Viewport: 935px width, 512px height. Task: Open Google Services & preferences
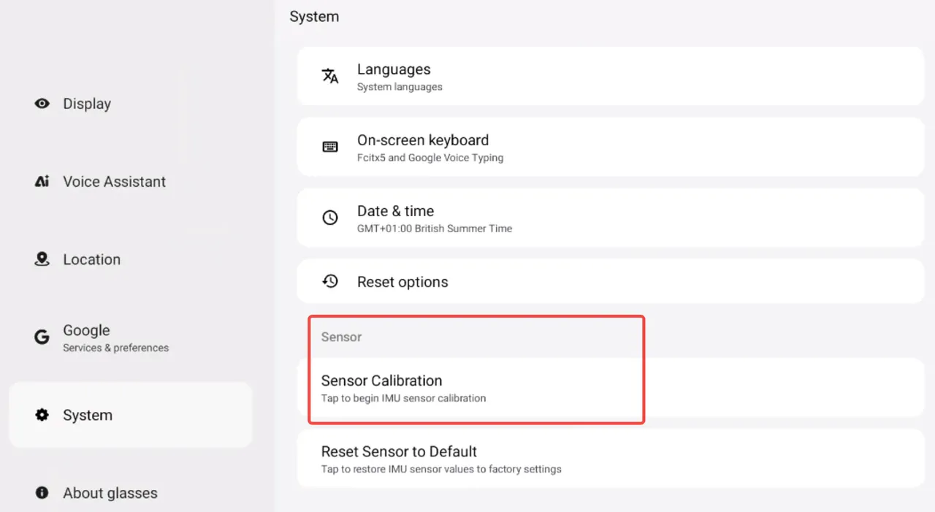coord(115,337)
